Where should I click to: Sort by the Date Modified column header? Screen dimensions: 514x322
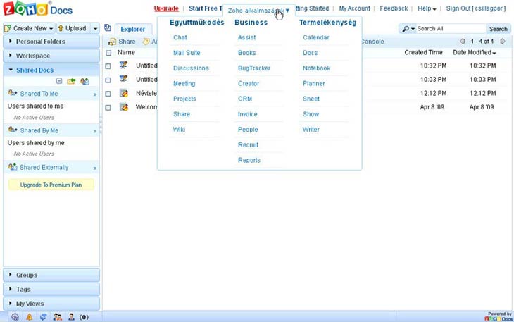[474, 53]
